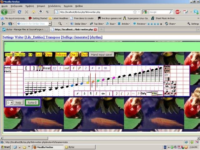
Task: Open the 0 dropdown beside help
Action: 10,102
